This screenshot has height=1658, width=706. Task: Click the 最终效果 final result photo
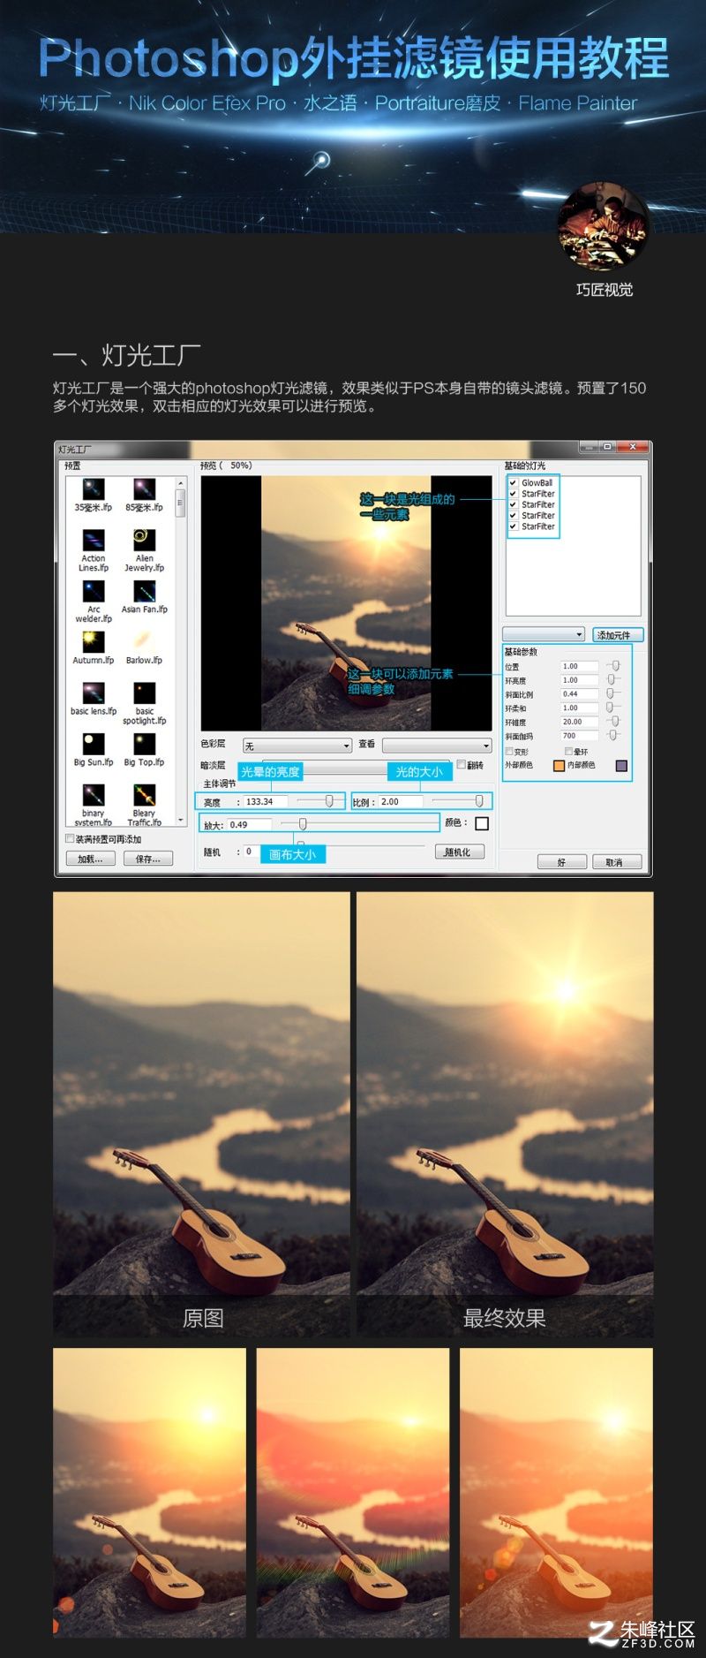tap(505, 1114)
